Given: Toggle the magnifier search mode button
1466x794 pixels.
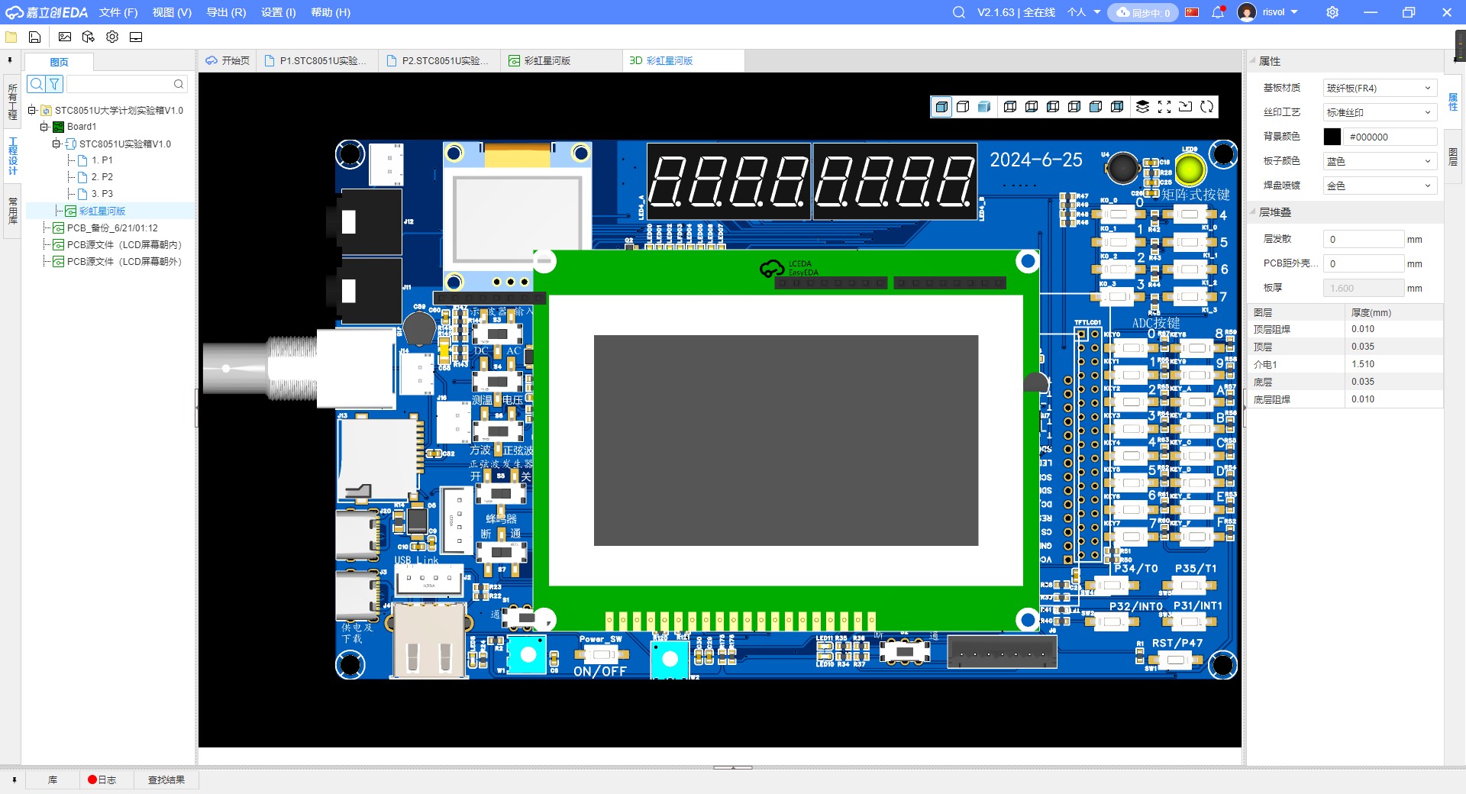Looking at the screenshot, I should coord(36,84).
